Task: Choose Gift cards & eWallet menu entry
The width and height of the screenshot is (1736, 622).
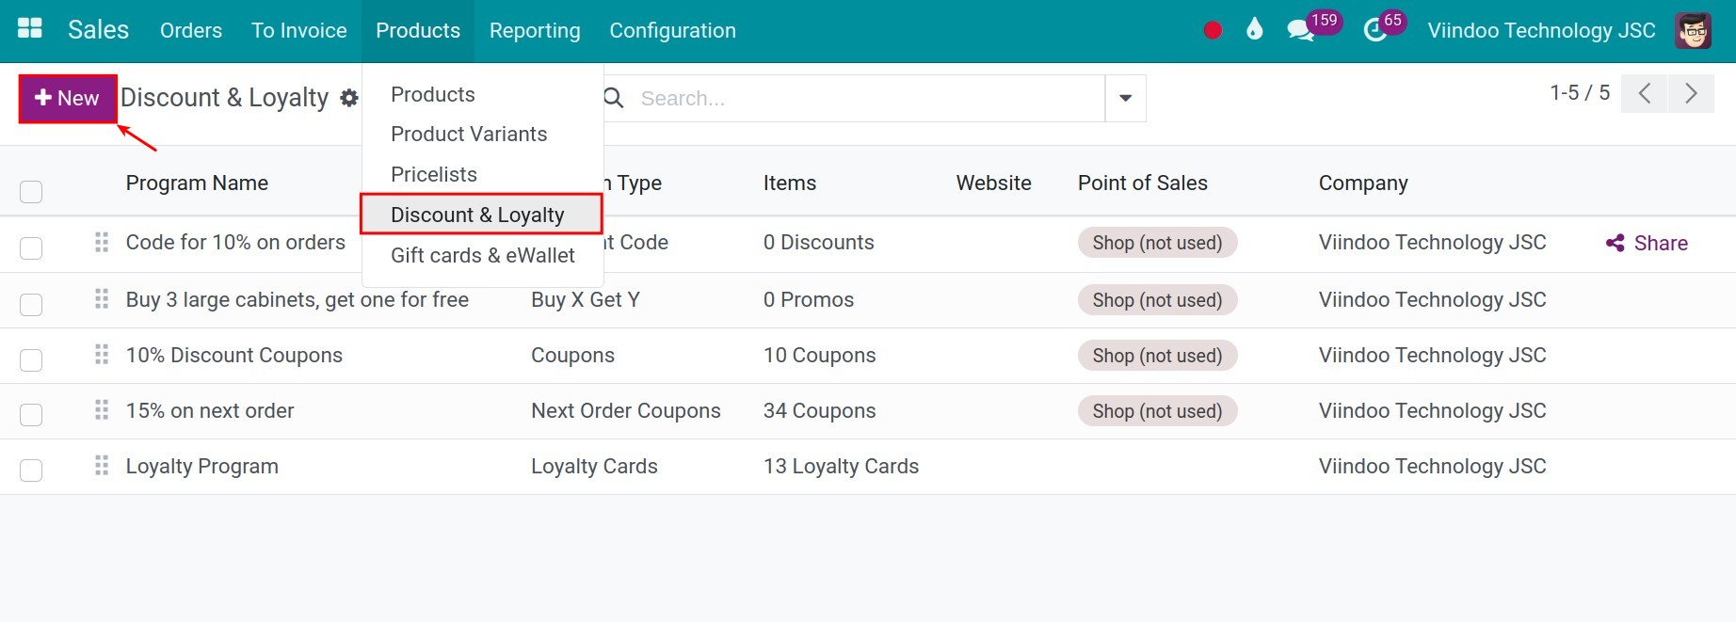Action: click(482, 255)
